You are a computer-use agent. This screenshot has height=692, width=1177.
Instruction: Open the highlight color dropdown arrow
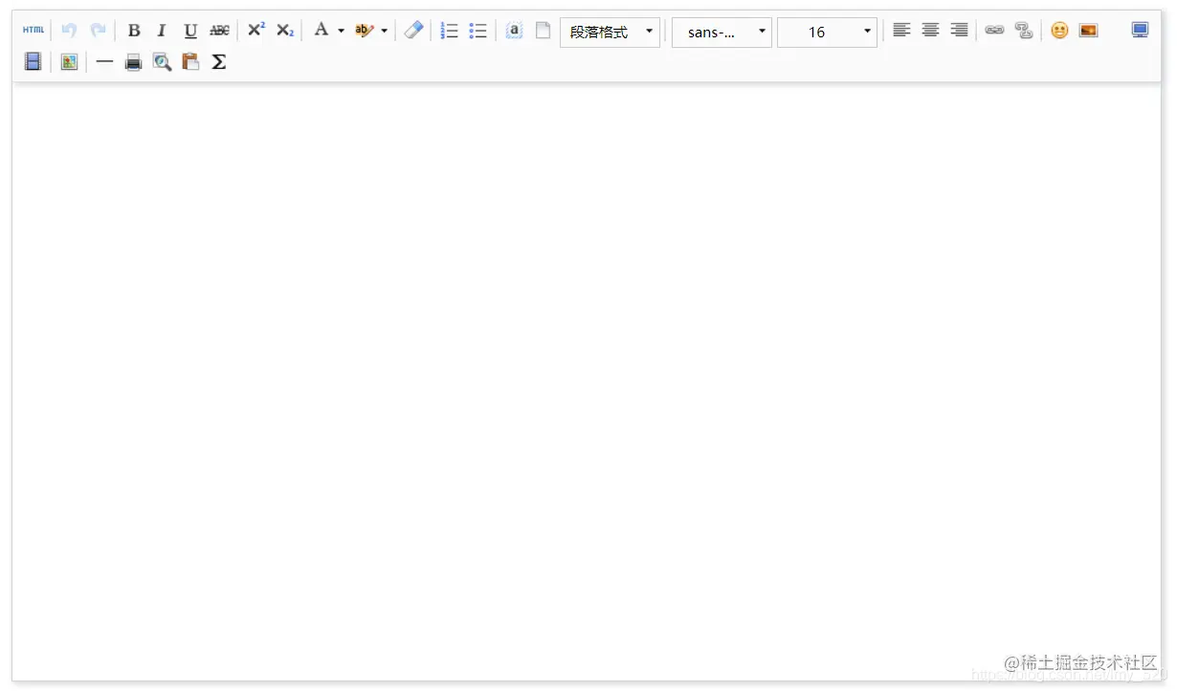pyautogui.click(x=385, y=31)
